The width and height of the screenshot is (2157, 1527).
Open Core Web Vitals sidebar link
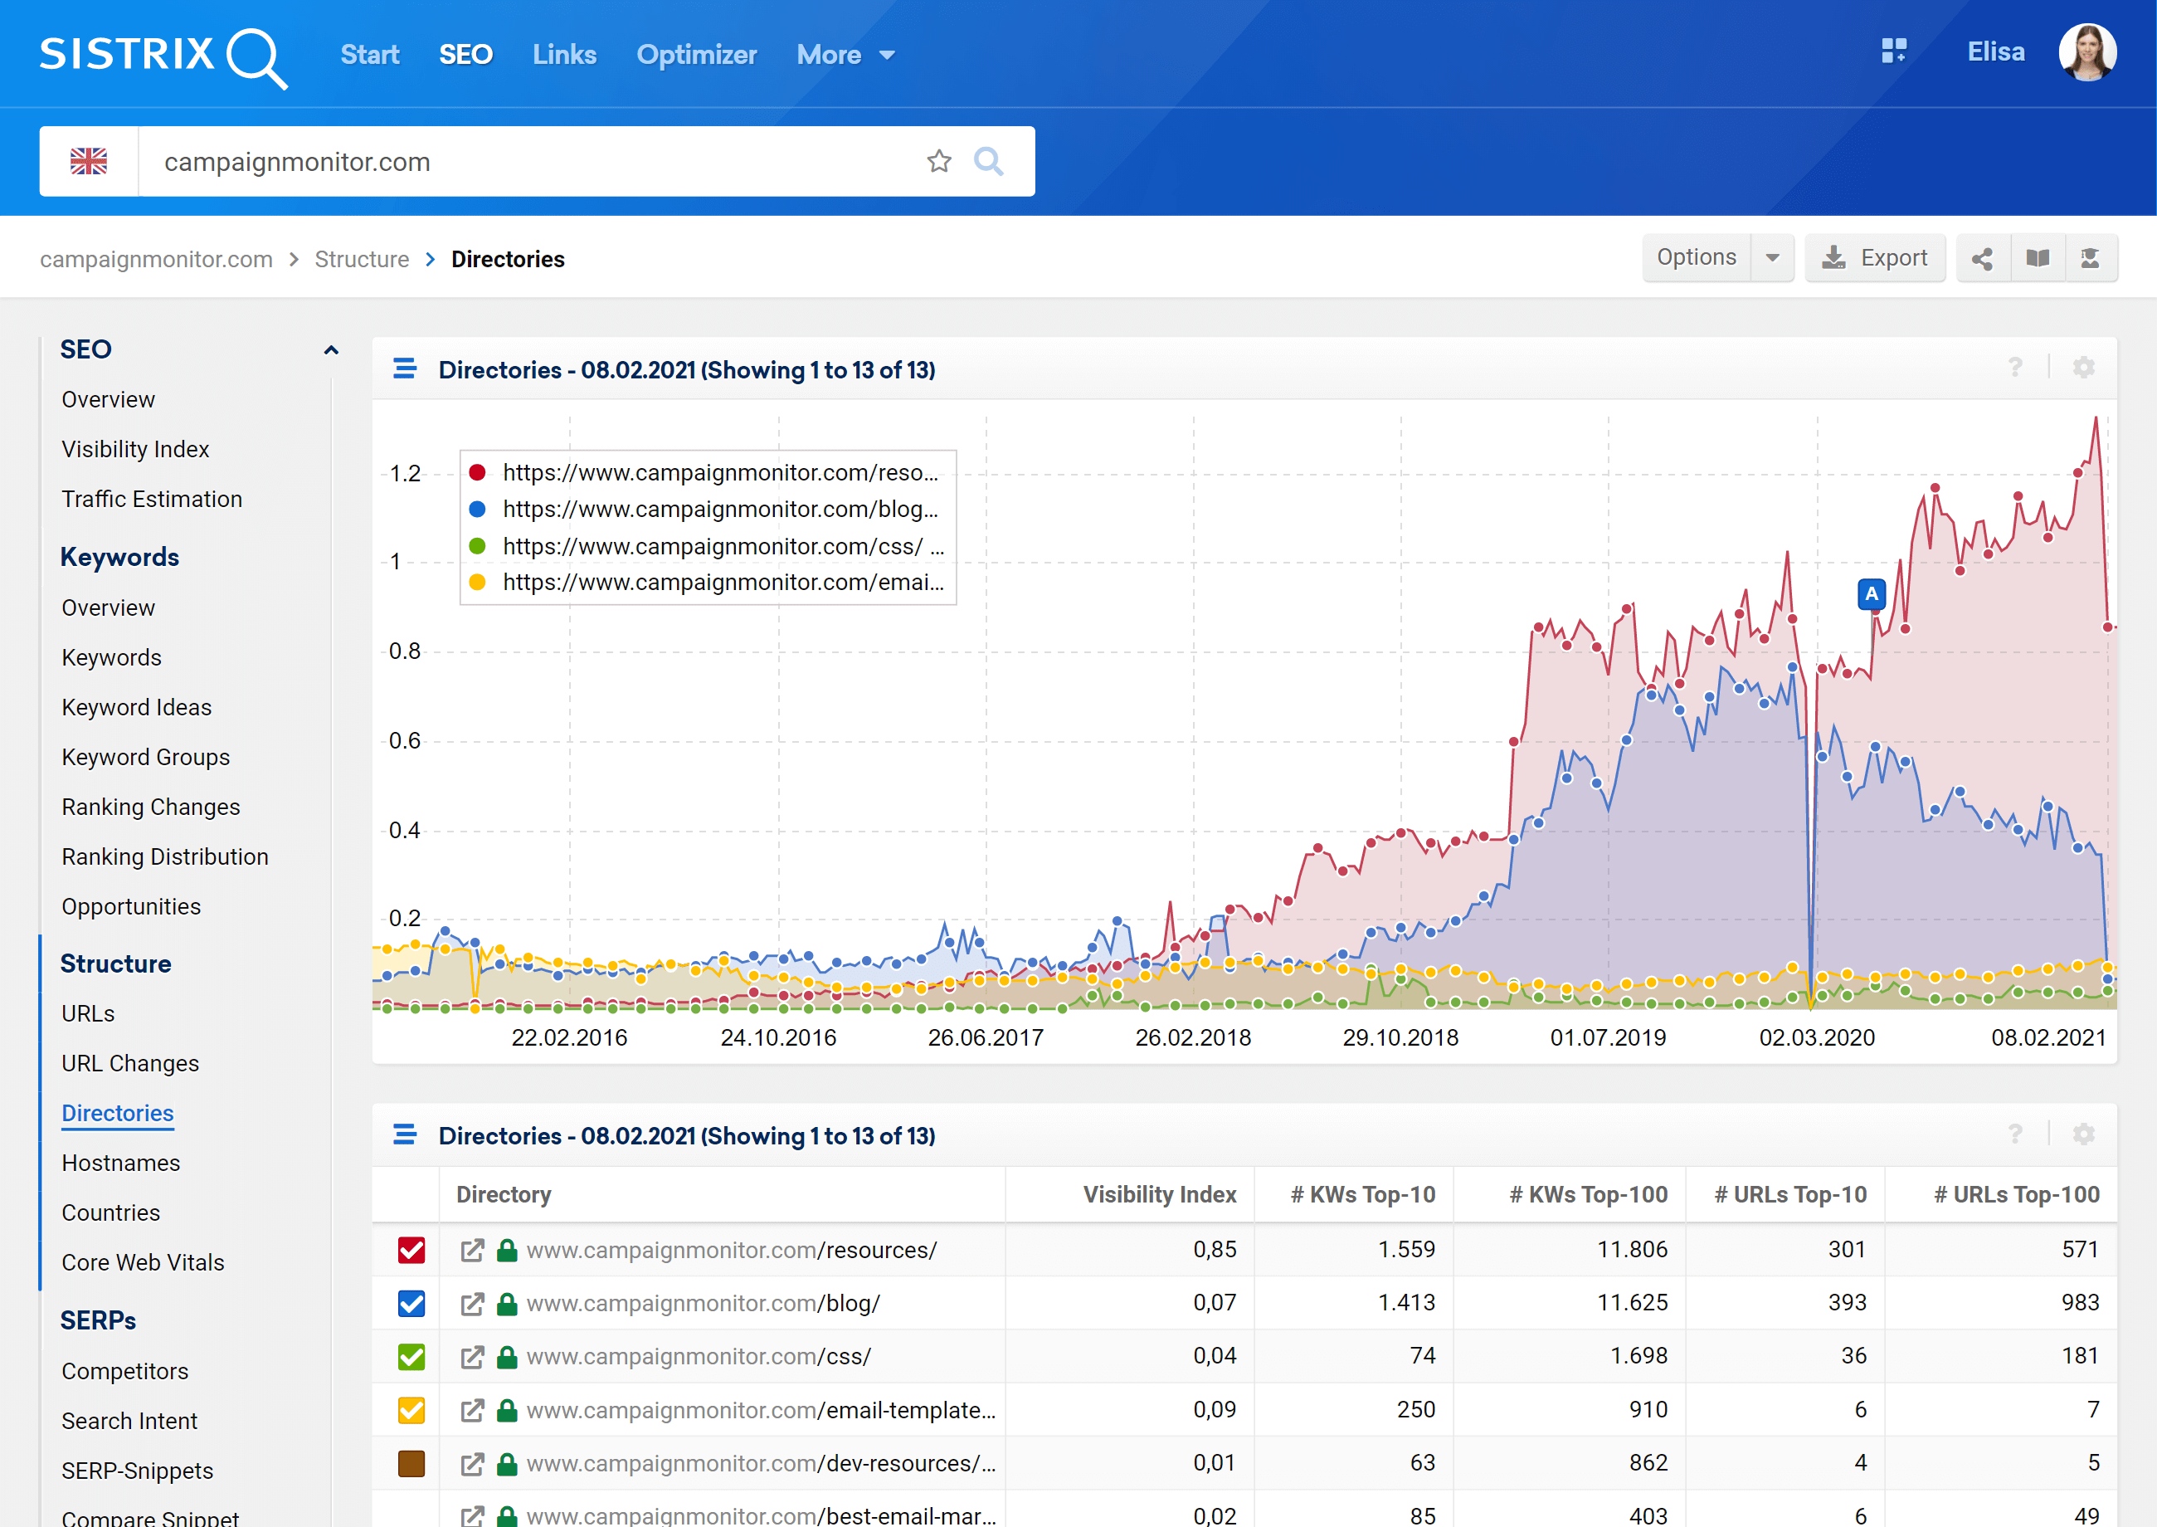pyautogui.click(x=143, y=1263)
